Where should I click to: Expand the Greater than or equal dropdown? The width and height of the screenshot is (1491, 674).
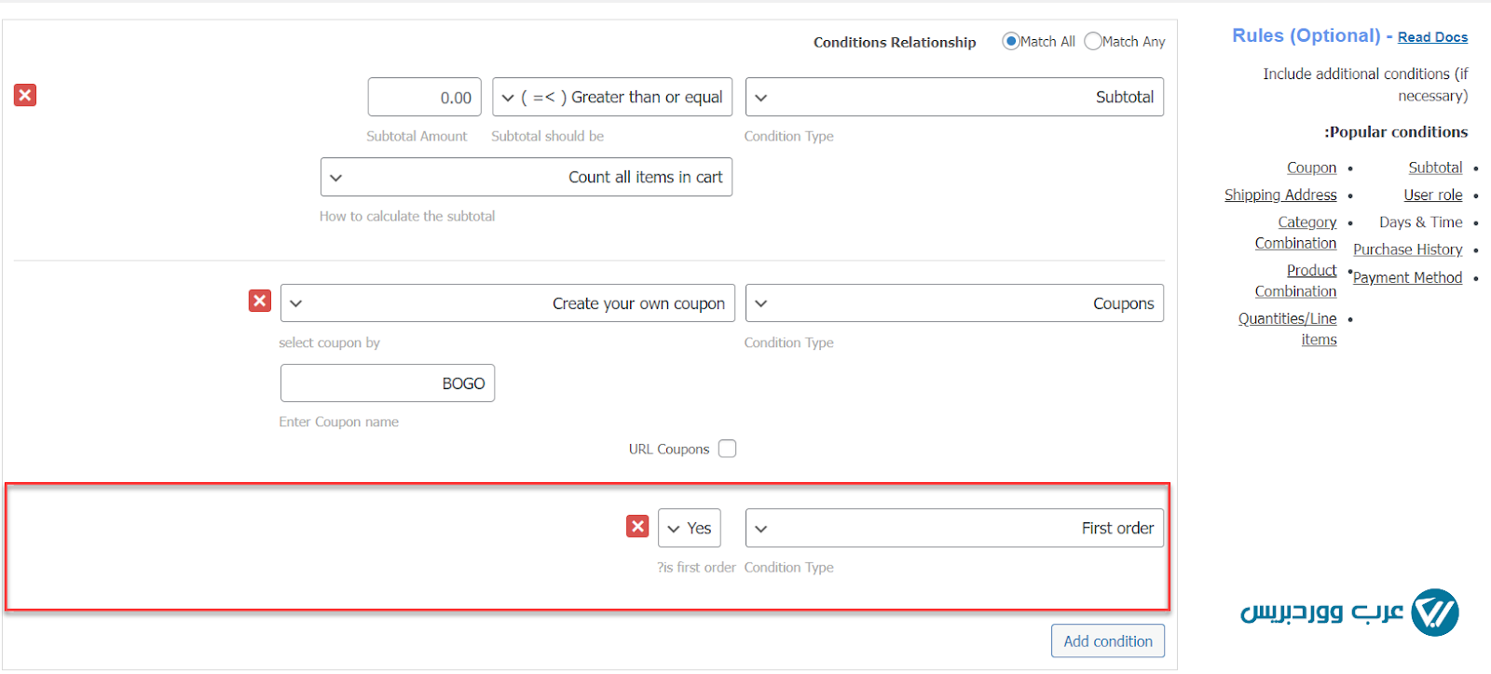[x=612, y=97]
